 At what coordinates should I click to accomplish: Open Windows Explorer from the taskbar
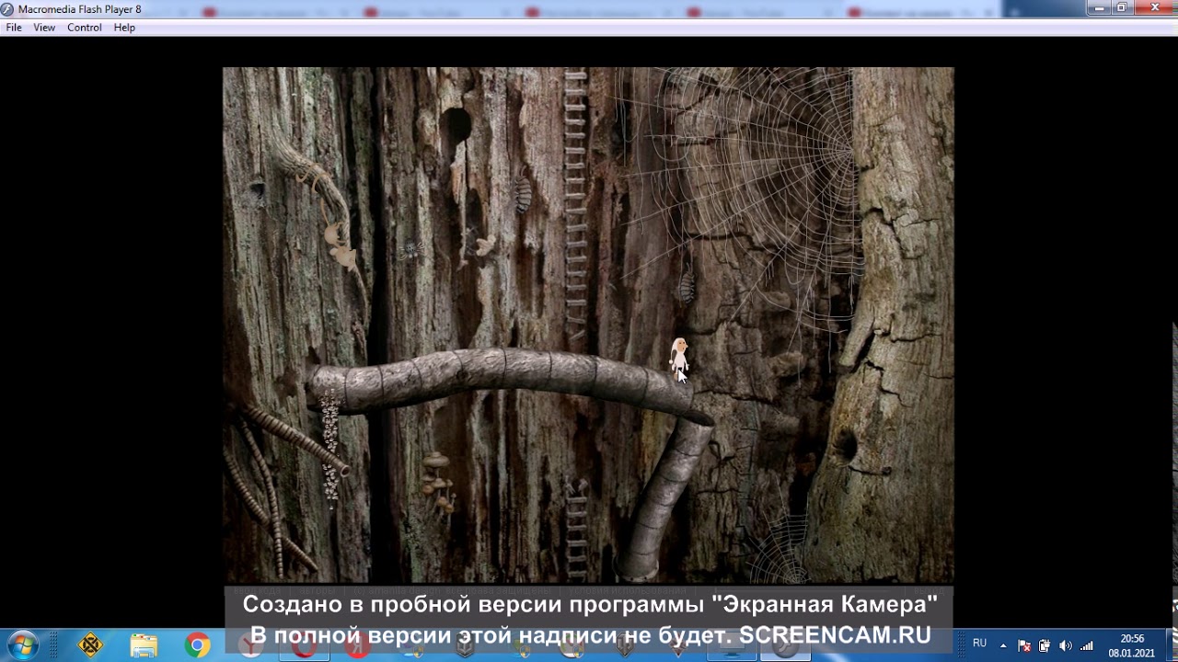pyautogui.click(x=144, y=645)
